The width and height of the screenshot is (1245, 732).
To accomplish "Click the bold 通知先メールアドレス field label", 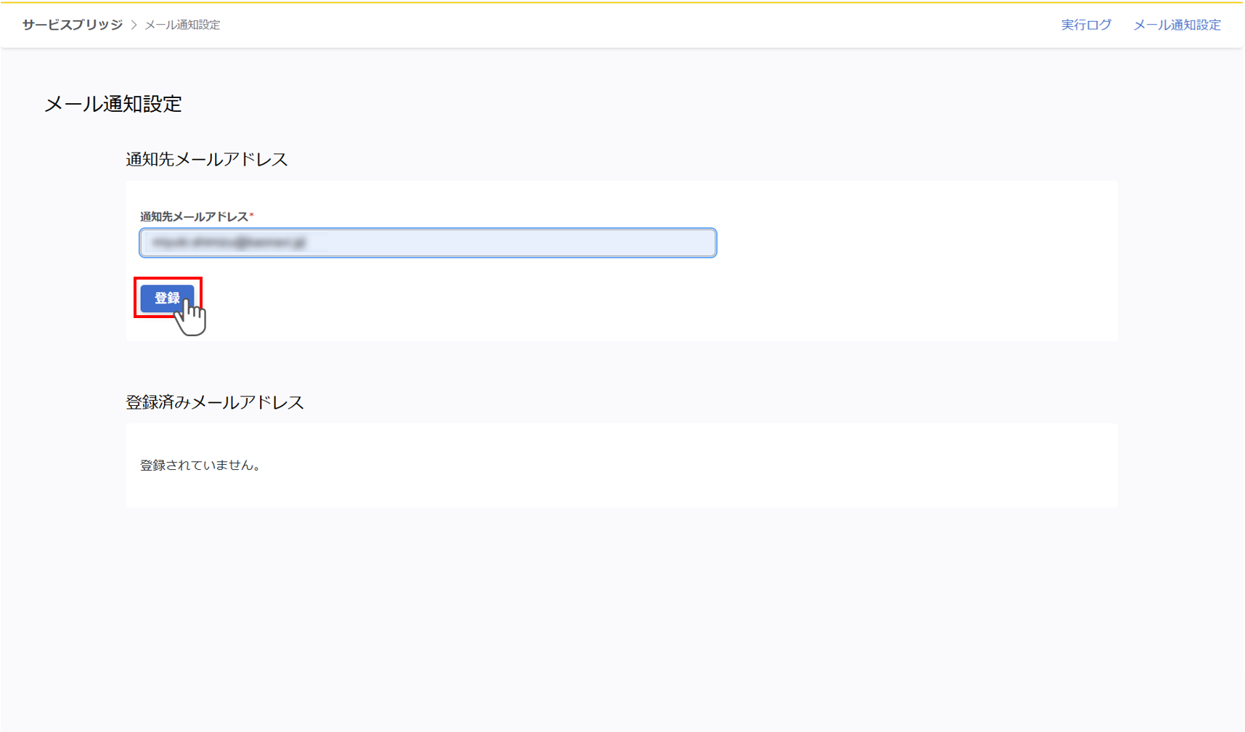I will tap(194, 216).
